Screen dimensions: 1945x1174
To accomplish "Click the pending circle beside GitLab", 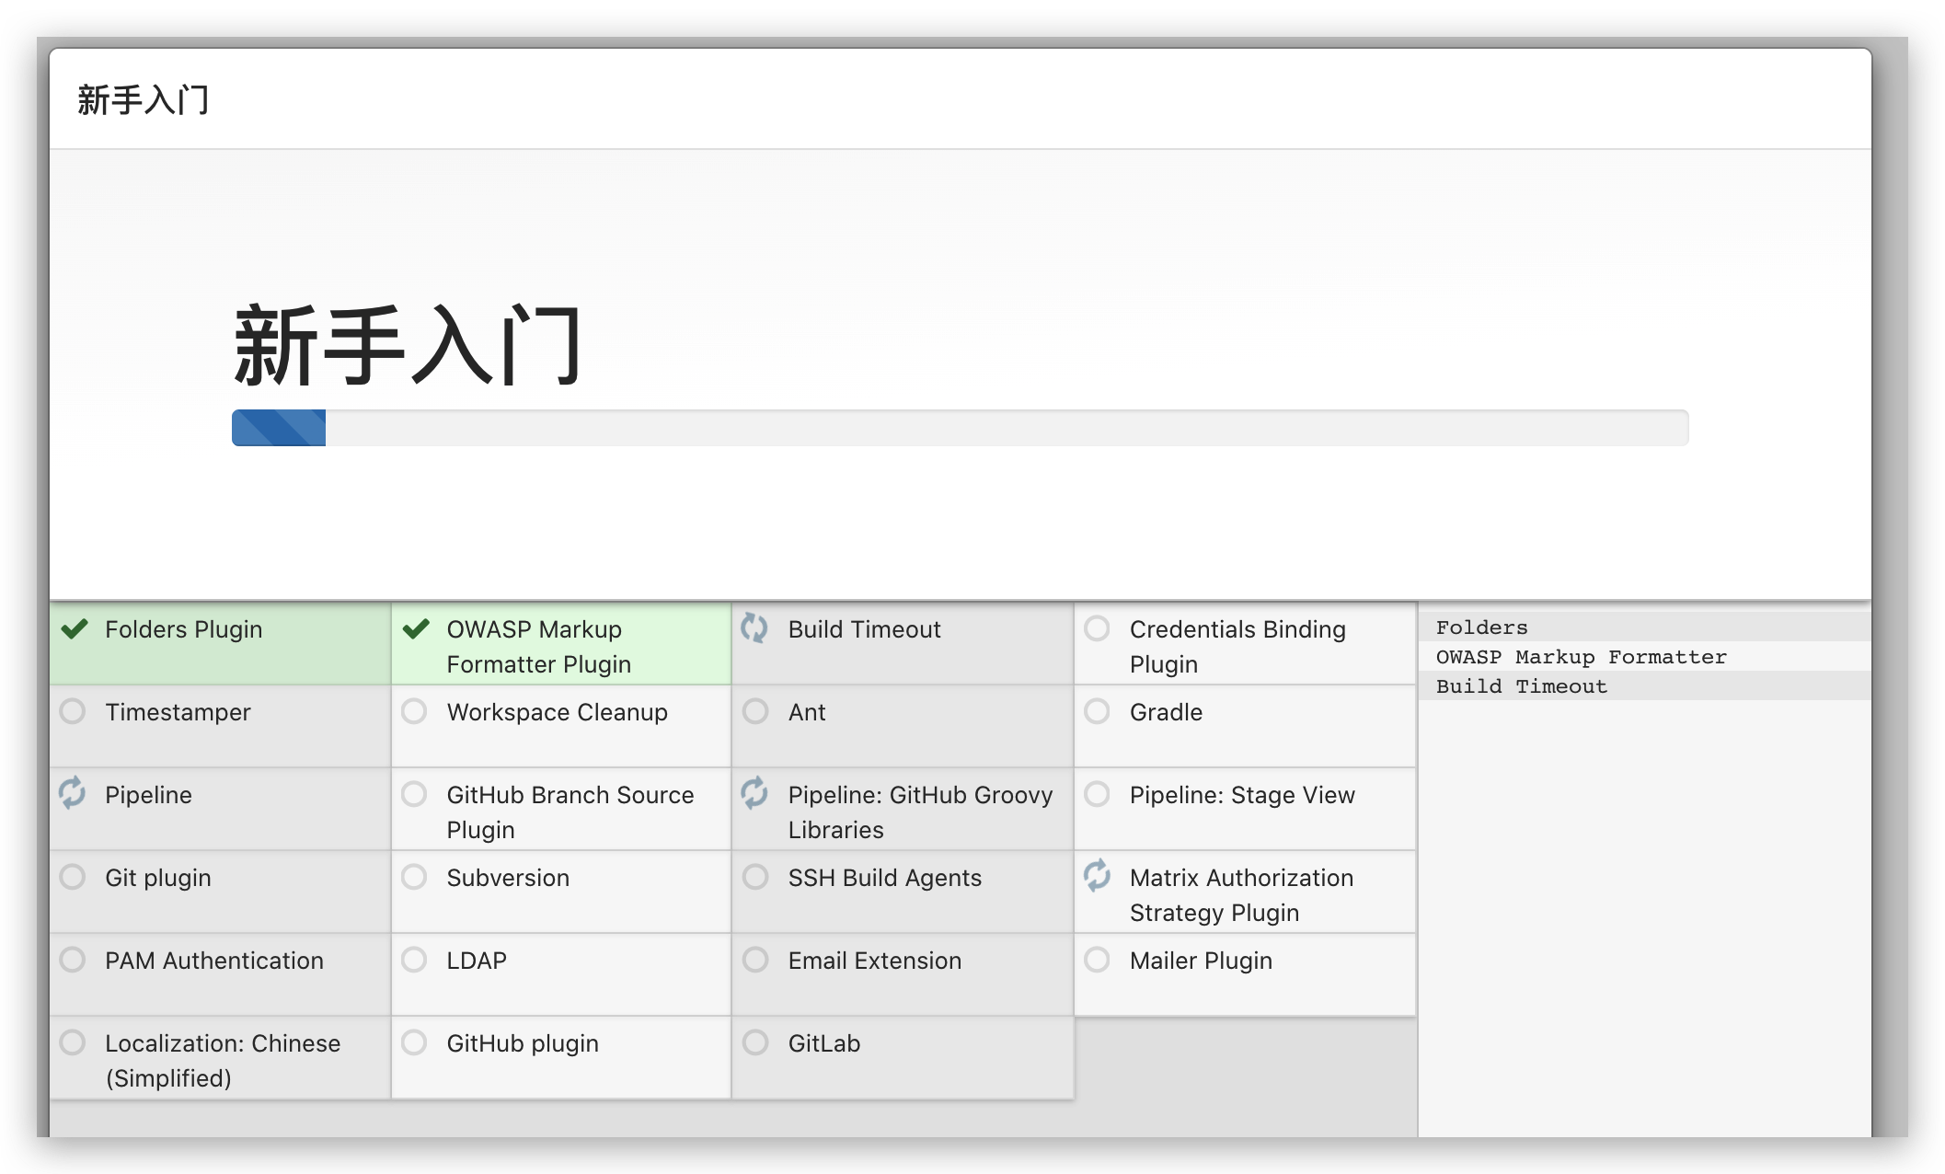I will point(755,1042).
